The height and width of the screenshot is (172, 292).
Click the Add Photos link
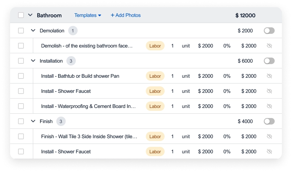click(x=128, y=15)
